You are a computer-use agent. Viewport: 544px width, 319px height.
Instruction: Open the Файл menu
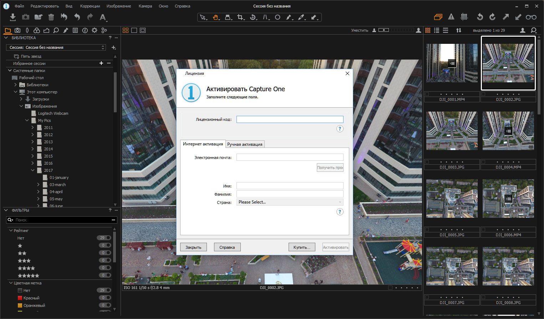point(19,6)
